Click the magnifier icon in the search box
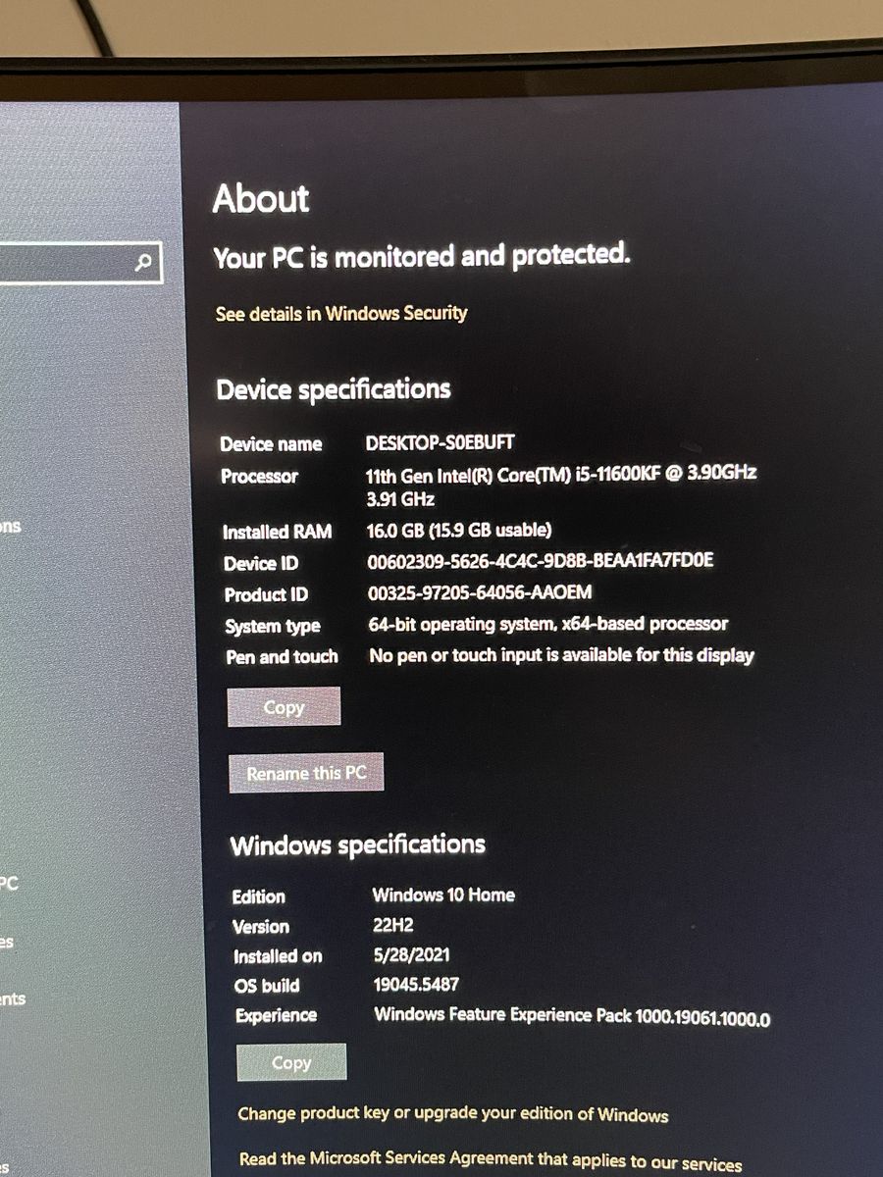The height and width of the screenshot is (1177, 883). pyautogui.click(x=144, y=263)
